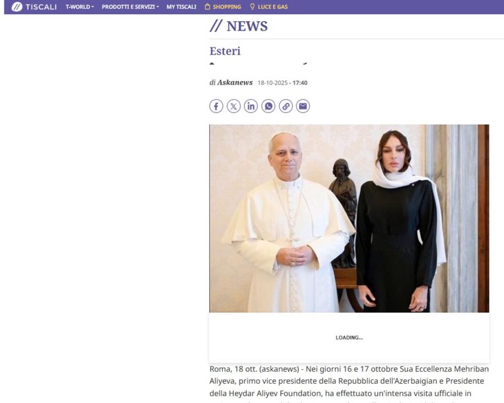
Task: Share article on LinkedIn
Action: pos(251,106)
